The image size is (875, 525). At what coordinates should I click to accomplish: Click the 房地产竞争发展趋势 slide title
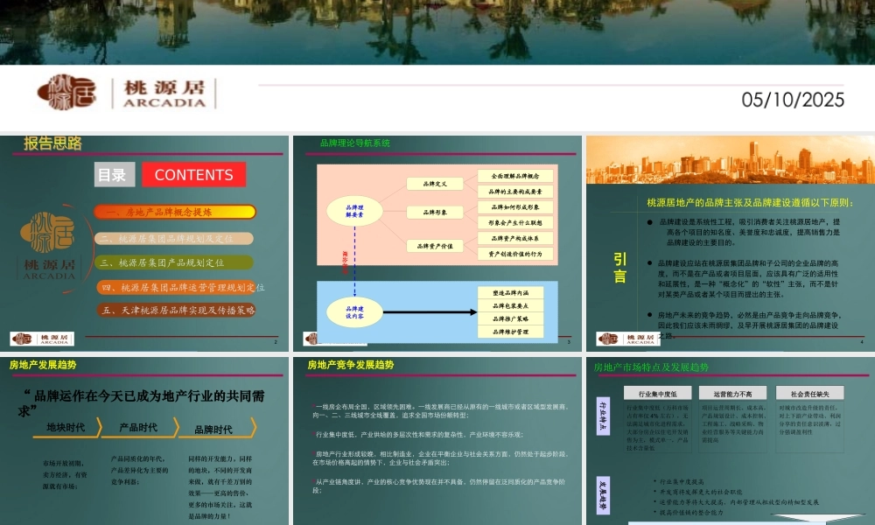pyautogui.click(x=351, y=365)
